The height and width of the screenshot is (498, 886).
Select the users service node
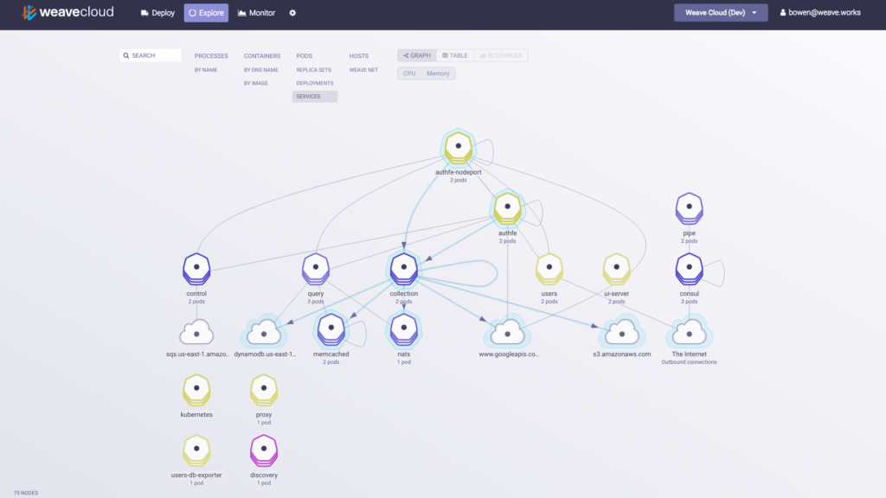[549, 268]
